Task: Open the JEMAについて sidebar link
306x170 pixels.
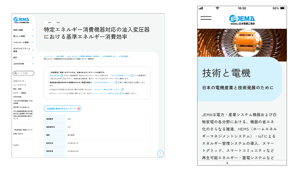Action: click(x=18, y=81)
